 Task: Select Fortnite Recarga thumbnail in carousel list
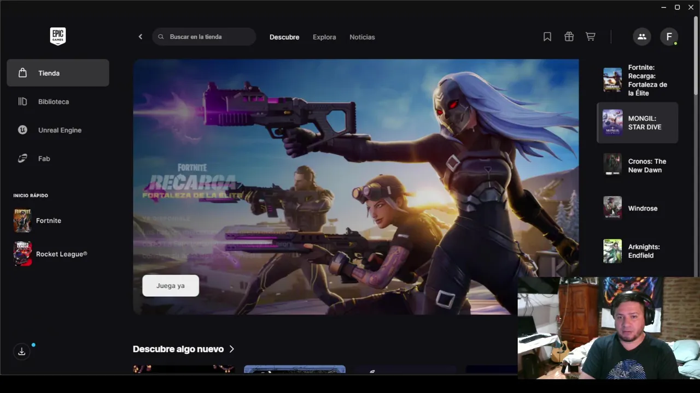(x=612, y=80)
